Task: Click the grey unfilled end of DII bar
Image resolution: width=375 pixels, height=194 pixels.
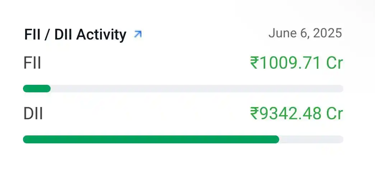Action: pos(311,139)
